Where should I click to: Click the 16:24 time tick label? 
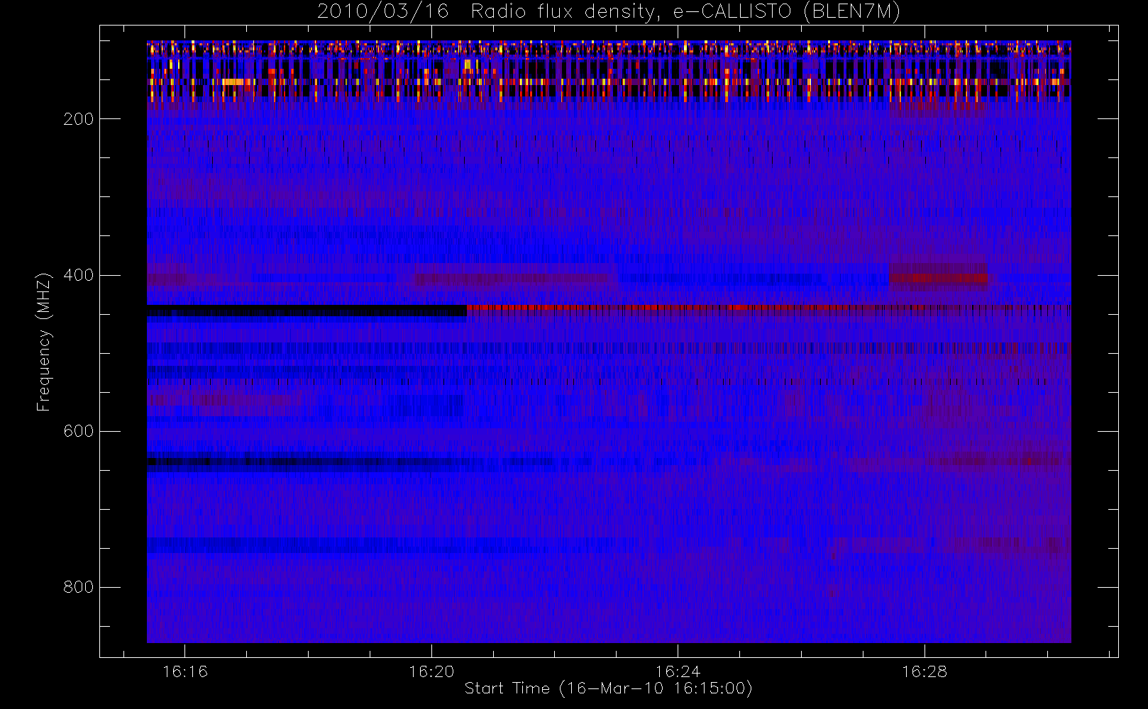[x=678, y=671]
